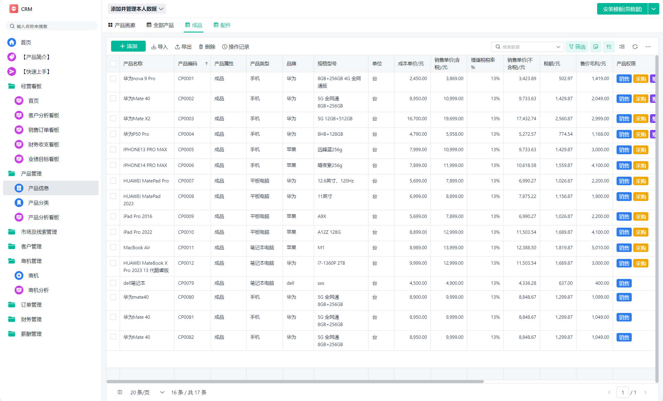This screenshot has width=663, height=401.
Task: Click the refresh data icon
Action: point(635,47)
